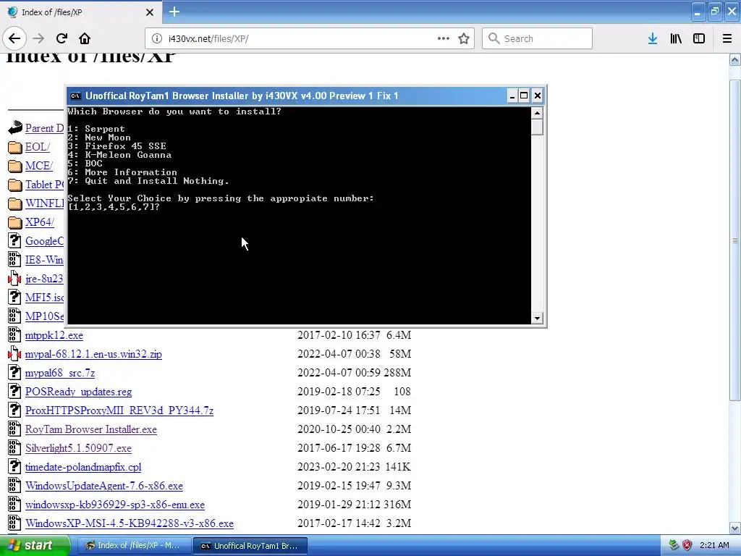Screen dimensions: 741x556
Task: Open the Firefox hamburger menu
Action: coord(727,38)
